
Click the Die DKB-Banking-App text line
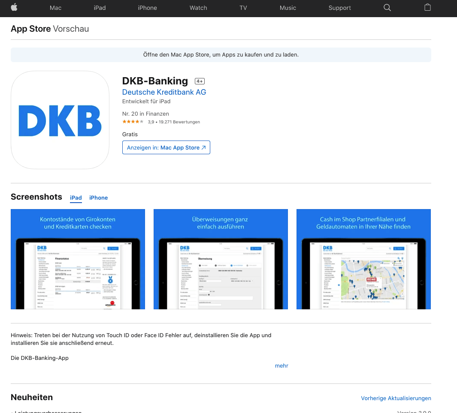click(x=39, y=358)
